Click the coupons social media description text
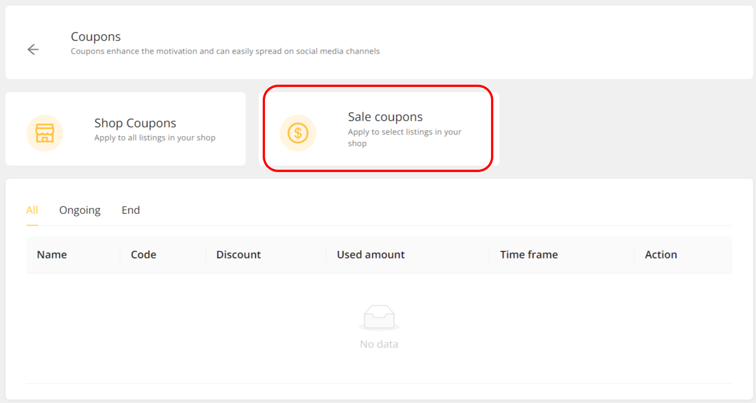This screenshot has width=756, height=403. (x=225, y=51)
